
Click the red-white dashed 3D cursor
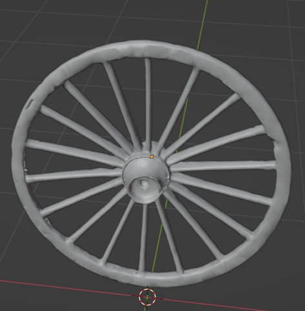coord(147,297)
